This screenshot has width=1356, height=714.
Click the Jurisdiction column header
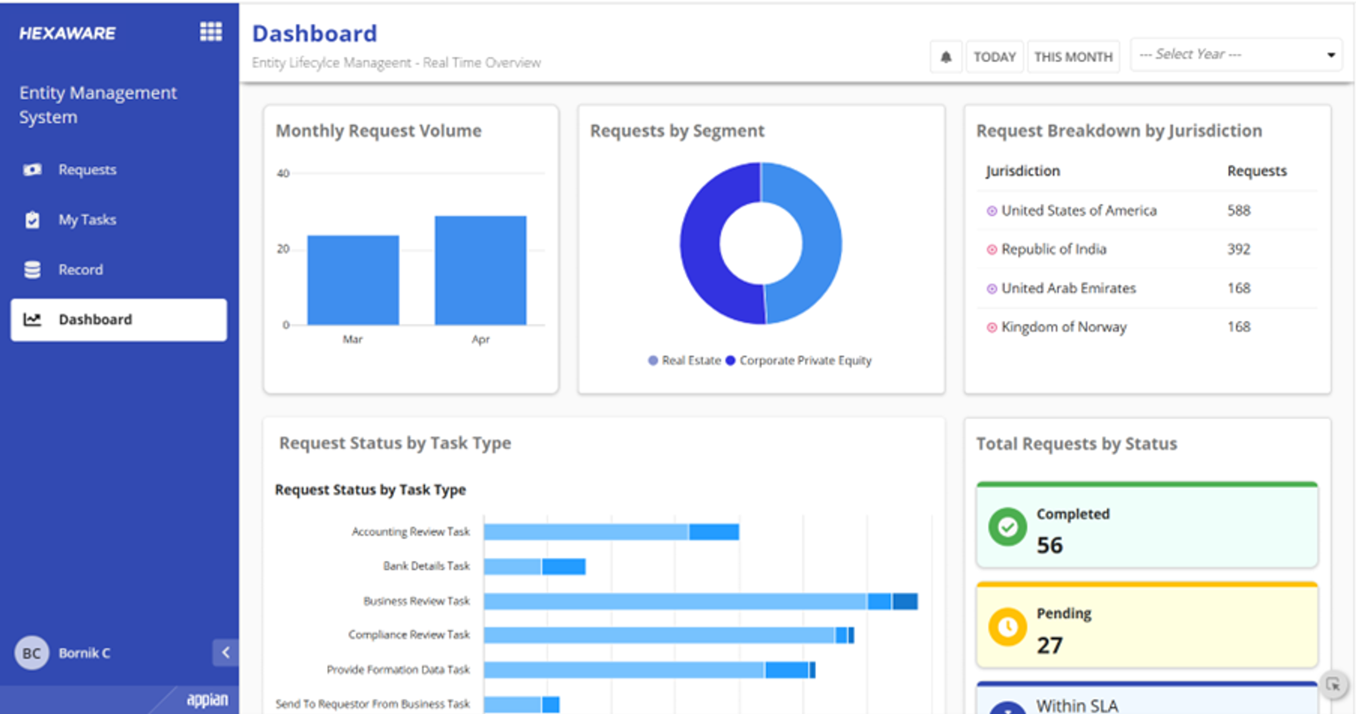coord(1023,171)
